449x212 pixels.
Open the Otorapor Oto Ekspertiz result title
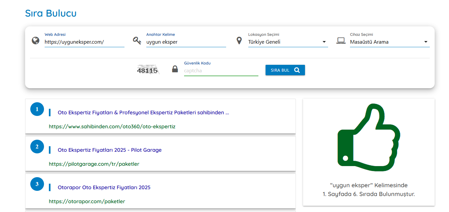(104, 188)
